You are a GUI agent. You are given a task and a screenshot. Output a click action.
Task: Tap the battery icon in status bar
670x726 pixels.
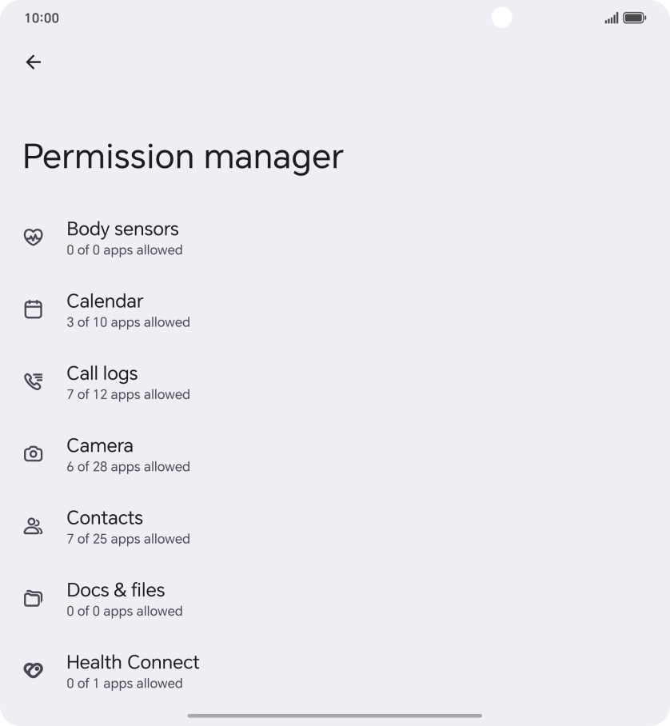click(635, 18)
